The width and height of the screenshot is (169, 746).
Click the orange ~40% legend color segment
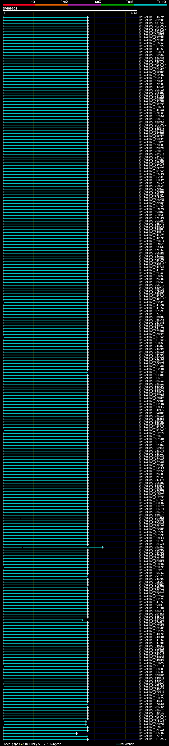(52, 5)
